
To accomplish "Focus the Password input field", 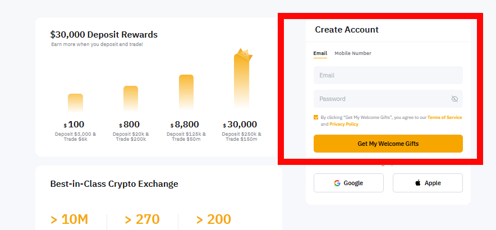I will tap(388, 99).
